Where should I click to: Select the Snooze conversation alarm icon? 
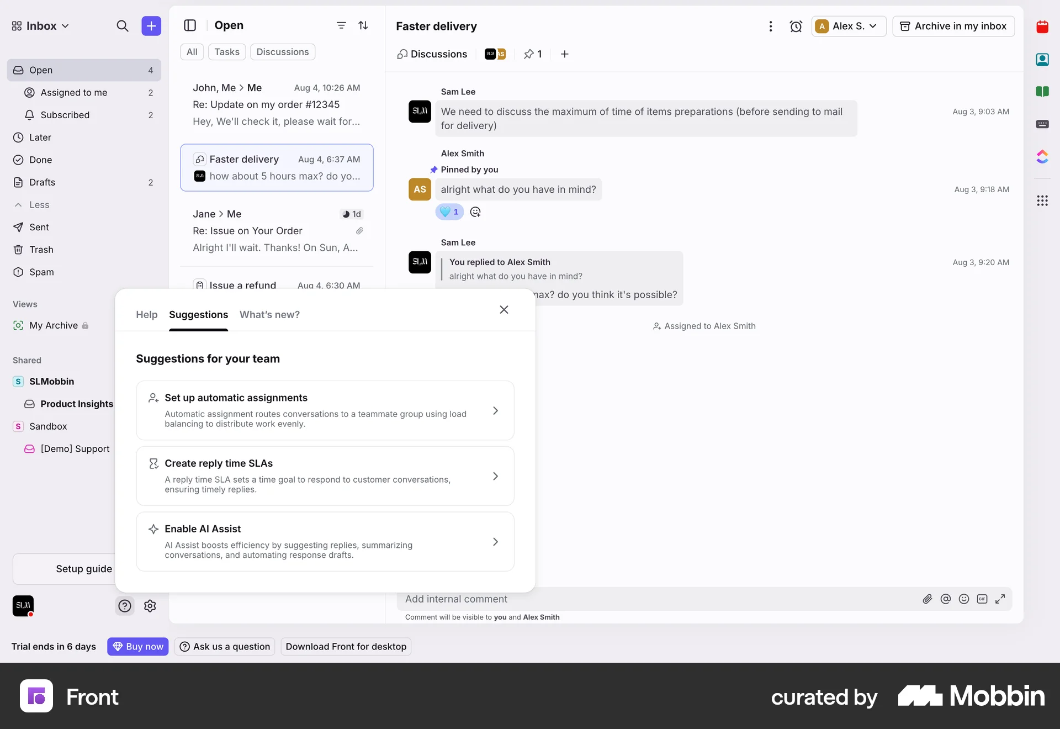pos(796,26)
